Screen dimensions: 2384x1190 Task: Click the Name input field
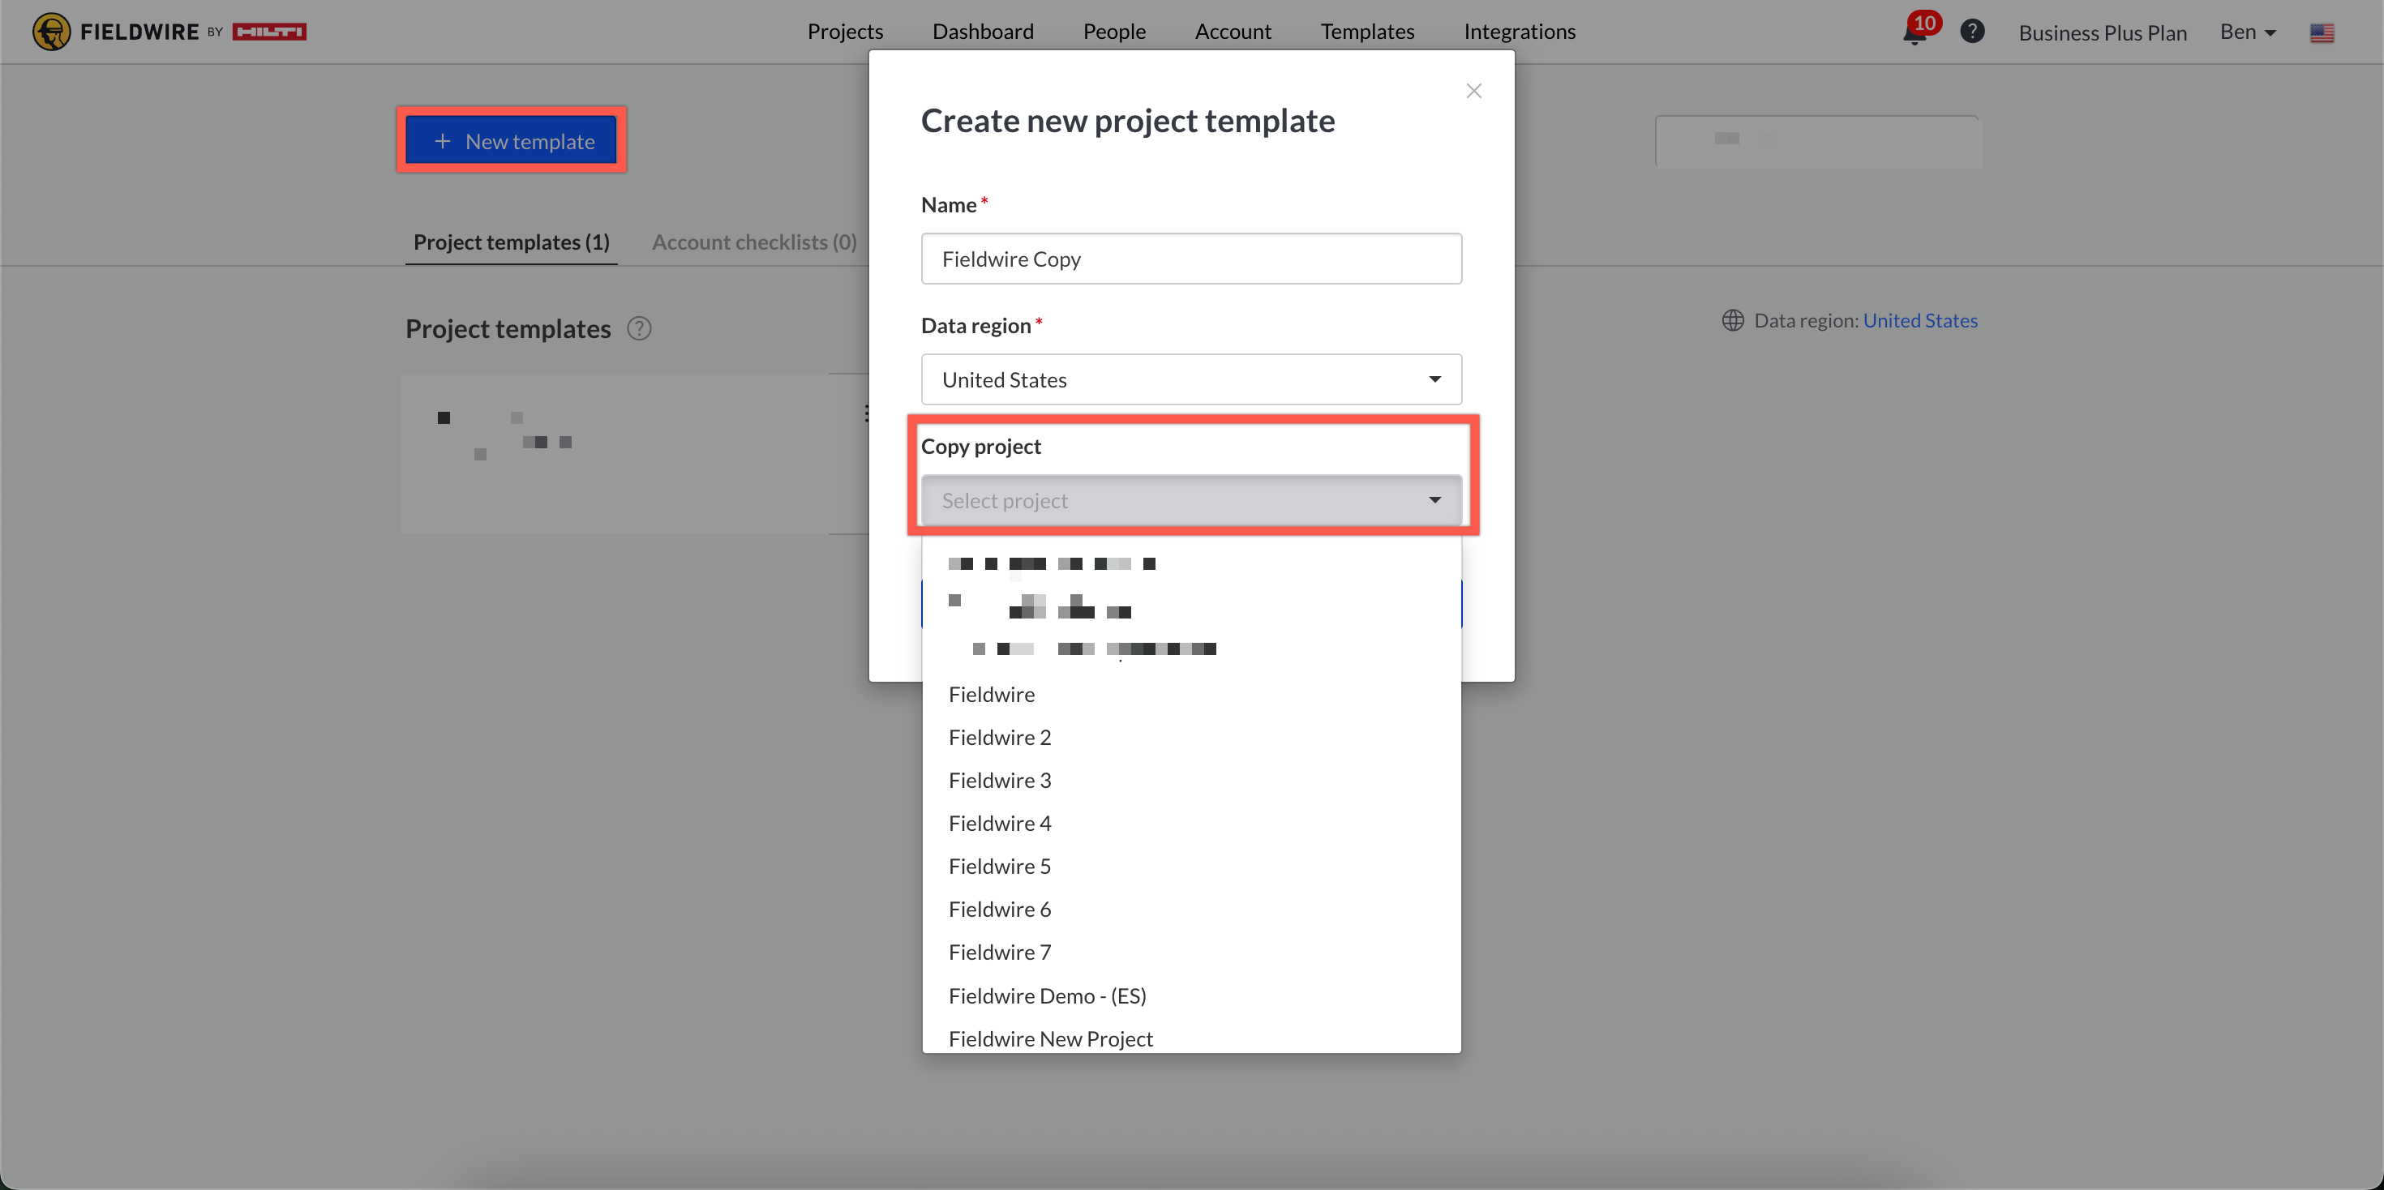[x=1190, y=259]
